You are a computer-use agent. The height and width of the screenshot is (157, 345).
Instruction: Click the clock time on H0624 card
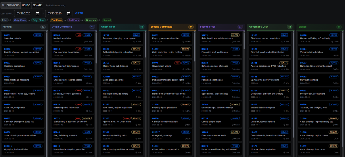(x=336, y=55)
